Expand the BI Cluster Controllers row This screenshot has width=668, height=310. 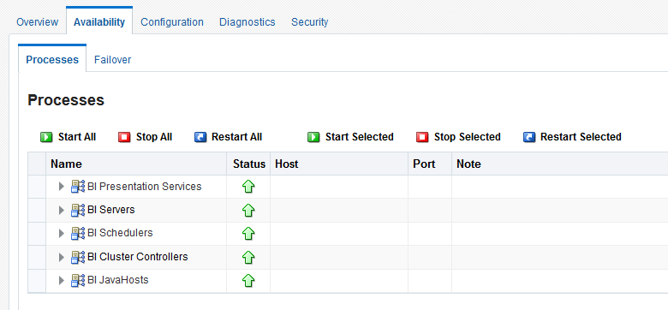[62, 257]
